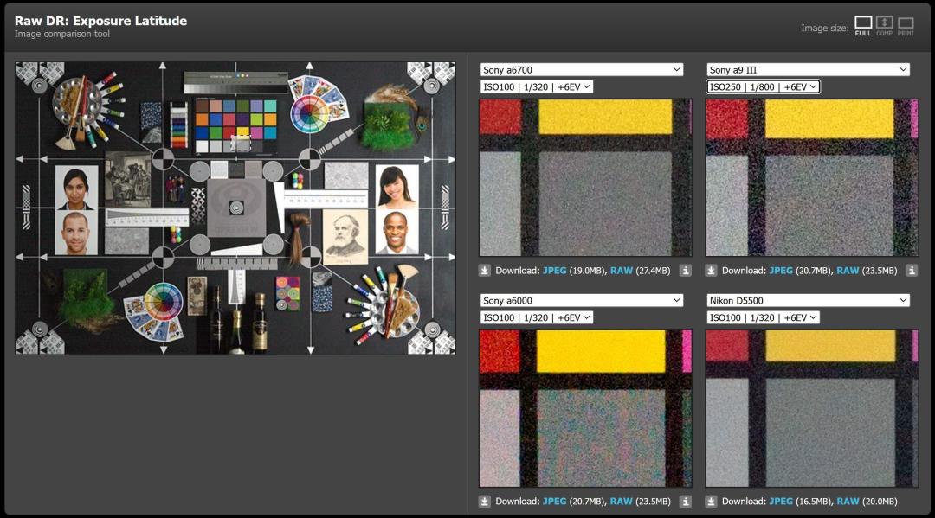Click the bearded man sketch in test scene

[345, 236]
